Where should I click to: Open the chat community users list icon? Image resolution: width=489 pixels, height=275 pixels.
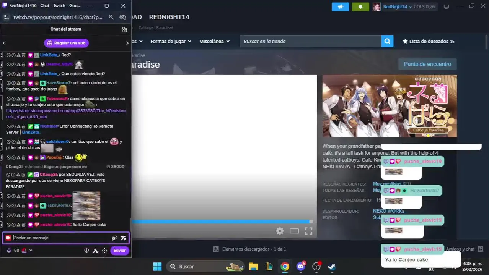pyautogui.click(x=124, y=29)
